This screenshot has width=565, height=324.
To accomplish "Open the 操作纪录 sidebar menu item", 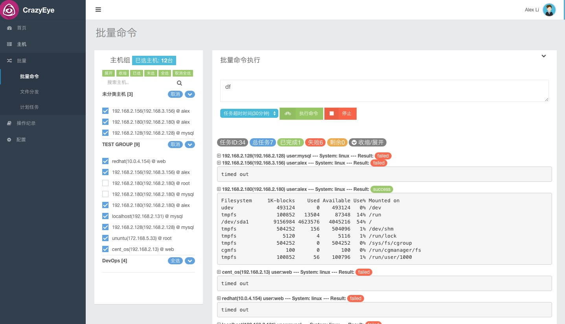I will (26, 123).
